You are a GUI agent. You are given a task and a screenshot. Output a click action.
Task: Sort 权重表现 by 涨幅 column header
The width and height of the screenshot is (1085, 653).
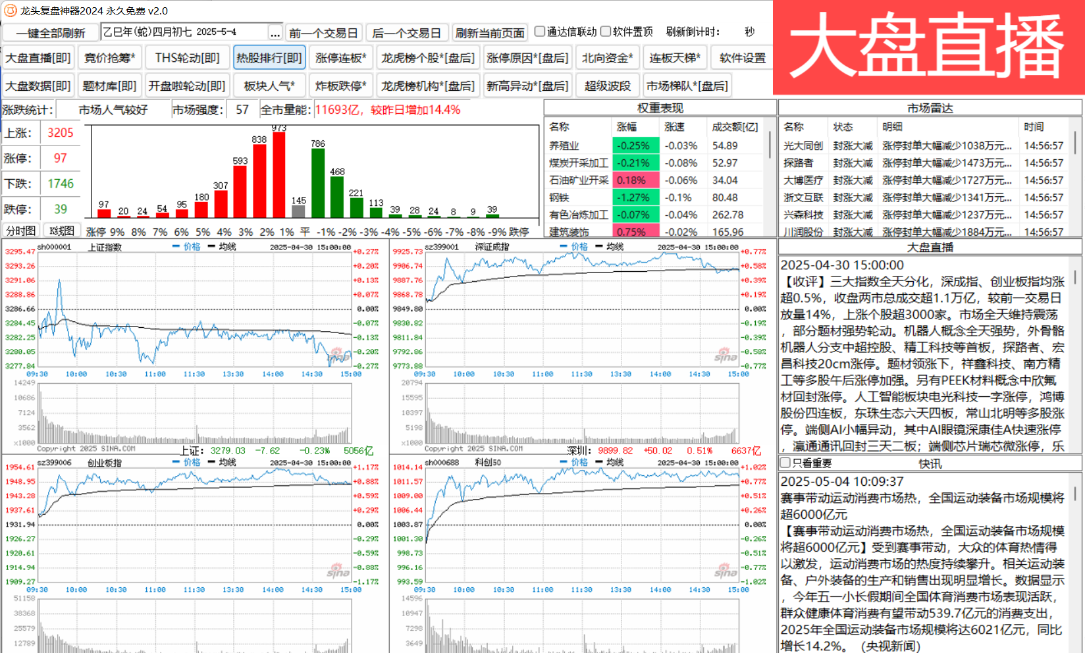(x=635, y=126)
